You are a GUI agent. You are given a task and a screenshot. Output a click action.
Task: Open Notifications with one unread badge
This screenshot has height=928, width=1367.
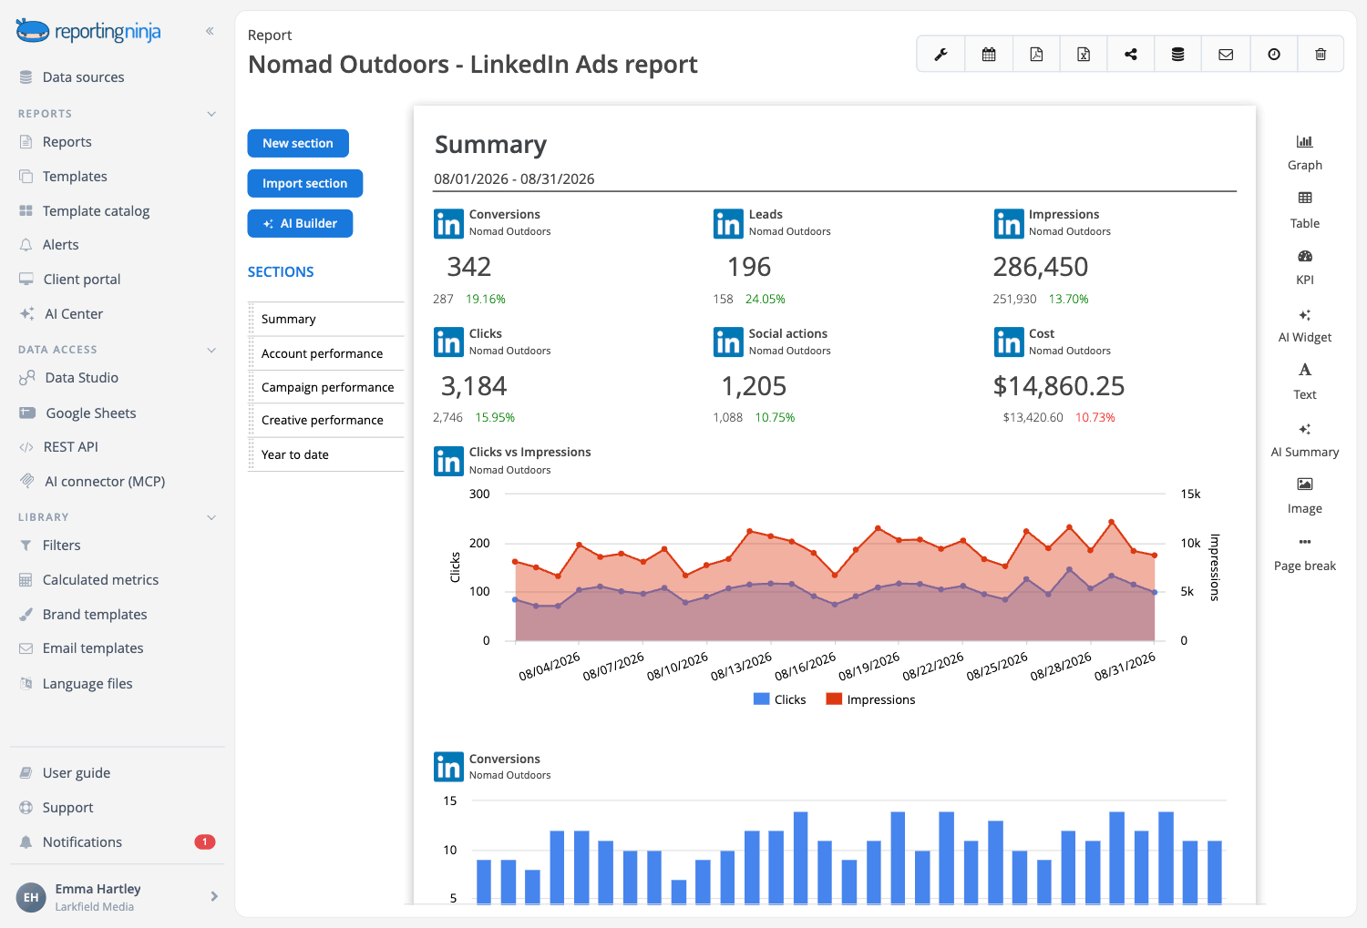[x=117, y=842]
